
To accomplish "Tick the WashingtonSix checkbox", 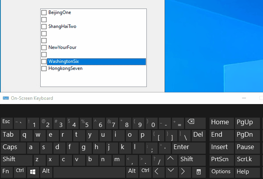I will (44, 61).
